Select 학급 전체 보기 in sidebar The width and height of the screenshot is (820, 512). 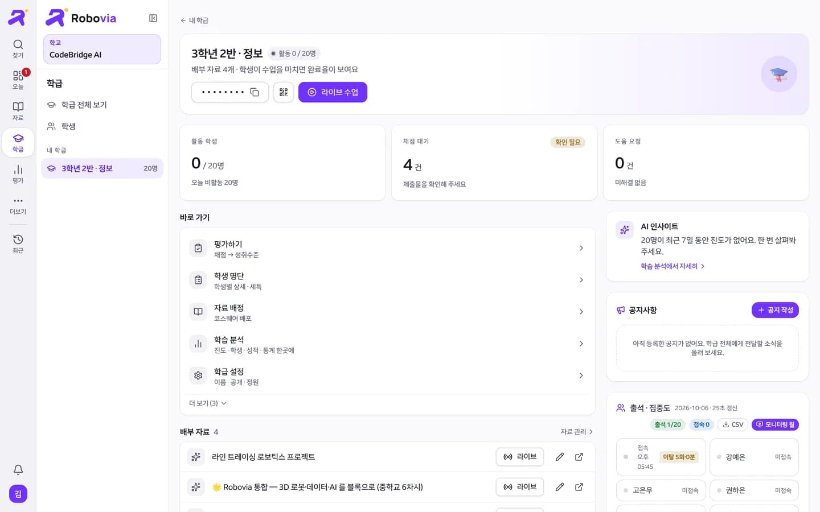click(102, 105)
